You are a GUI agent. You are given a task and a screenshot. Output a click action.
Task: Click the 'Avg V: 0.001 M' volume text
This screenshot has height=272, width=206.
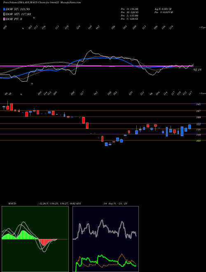pos(163,9)
